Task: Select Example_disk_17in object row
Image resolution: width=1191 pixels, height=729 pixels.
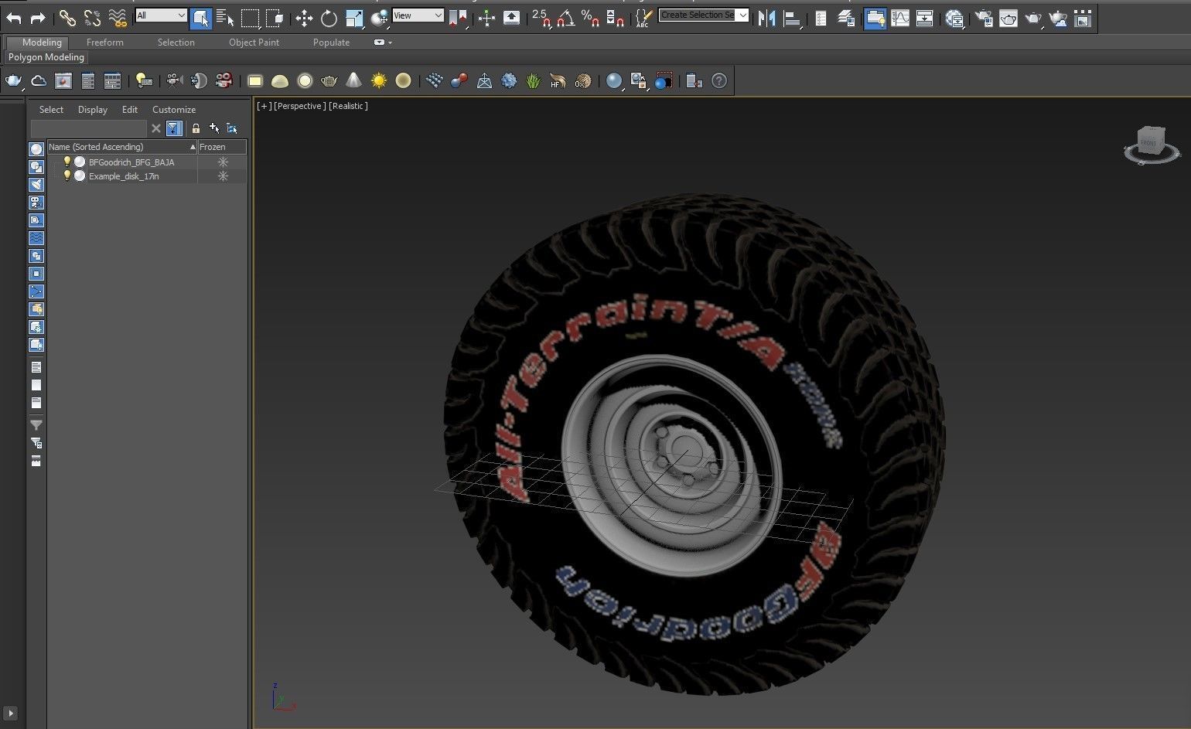Action: click(147, 176)
